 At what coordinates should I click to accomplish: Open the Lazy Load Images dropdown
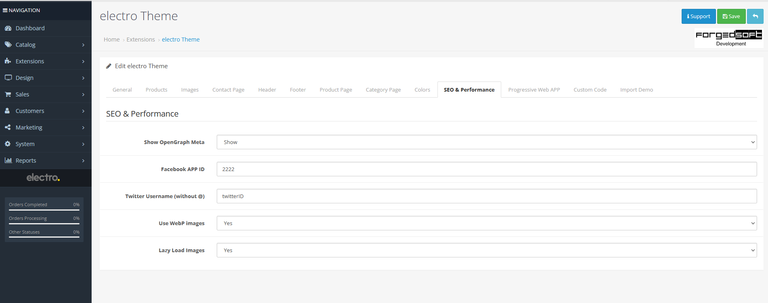tap(487, 250)
